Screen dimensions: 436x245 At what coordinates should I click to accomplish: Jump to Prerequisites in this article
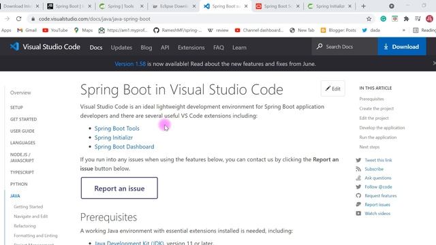tap(371, 99)
